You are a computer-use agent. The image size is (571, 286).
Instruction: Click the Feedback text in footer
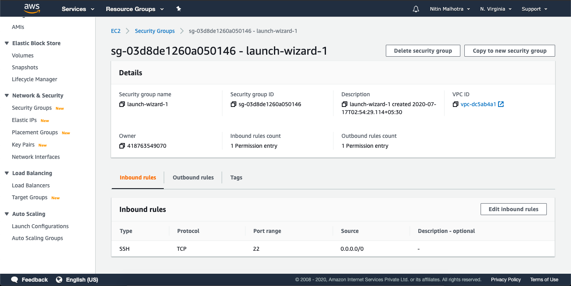click(34, 280)
